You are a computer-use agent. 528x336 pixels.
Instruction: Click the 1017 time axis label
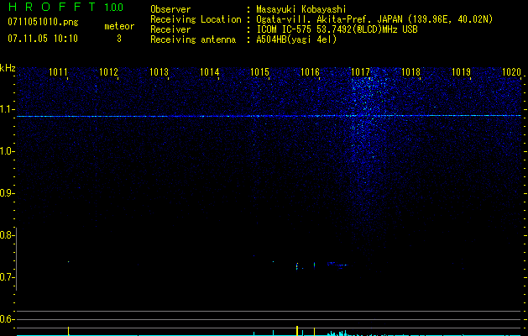(x=360, y=72)
